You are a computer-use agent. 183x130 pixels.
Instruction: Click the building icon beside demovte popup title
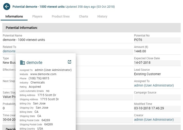point(22,63)
